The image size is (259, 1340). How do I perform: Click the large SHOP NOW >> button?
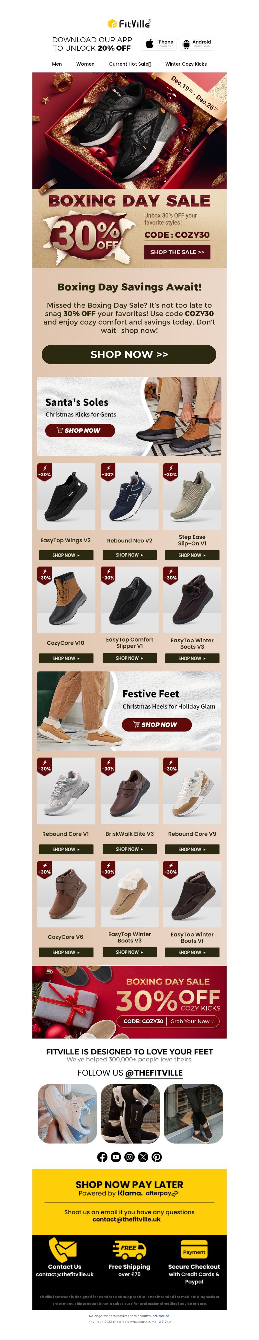tap(129, 354)
